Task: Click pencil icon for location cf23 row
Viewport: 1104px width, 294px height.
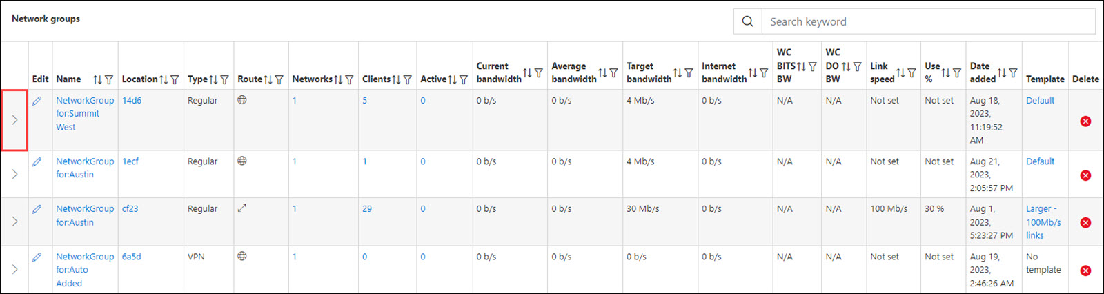Action: [x=37, y=209]
